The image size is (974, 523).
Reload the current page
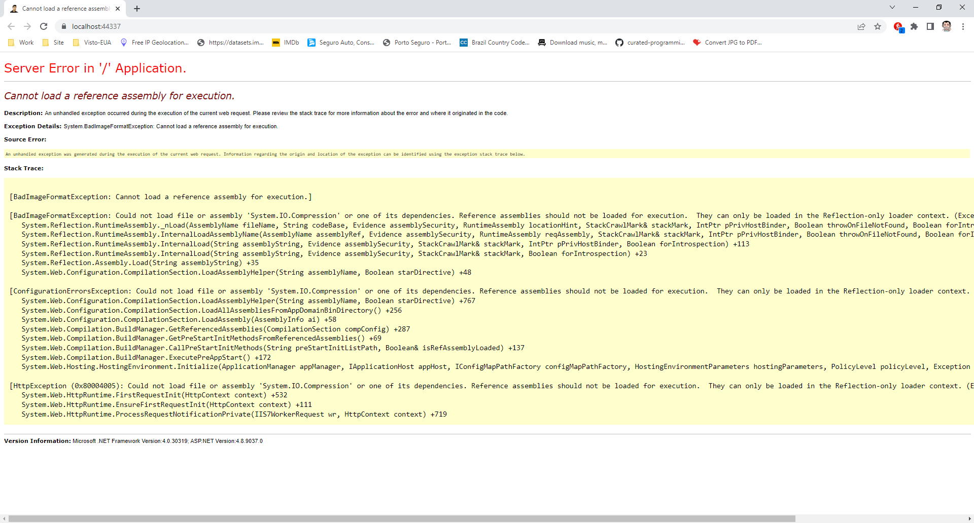coord(43,26)
